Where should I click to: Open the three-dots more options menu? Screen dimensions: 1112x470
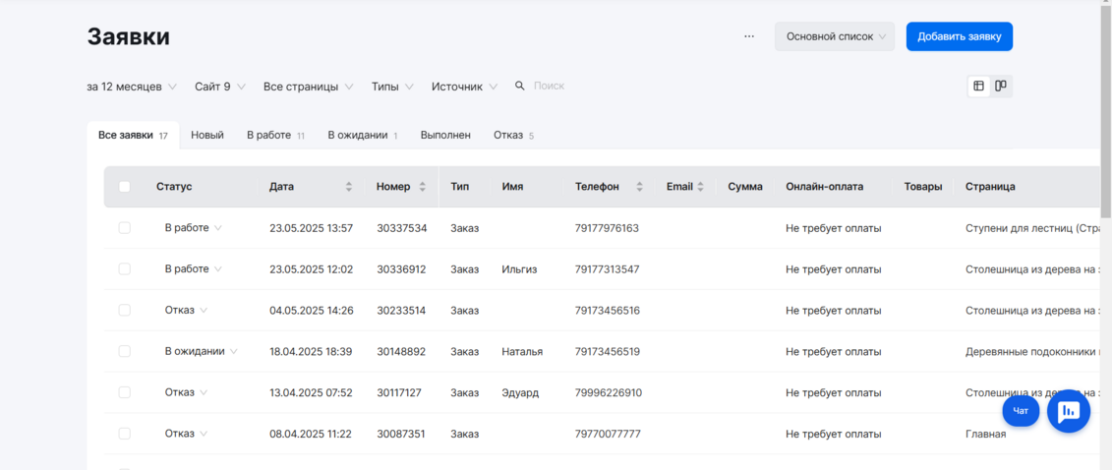coord(749,36)
